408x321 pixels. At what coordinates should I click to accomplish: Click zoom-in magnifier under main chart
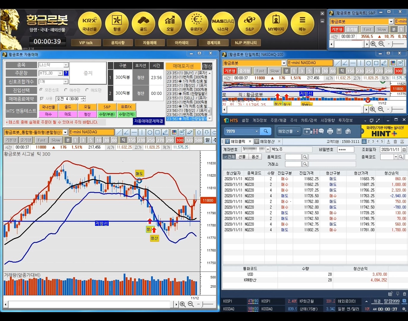(x=183, y=304)
